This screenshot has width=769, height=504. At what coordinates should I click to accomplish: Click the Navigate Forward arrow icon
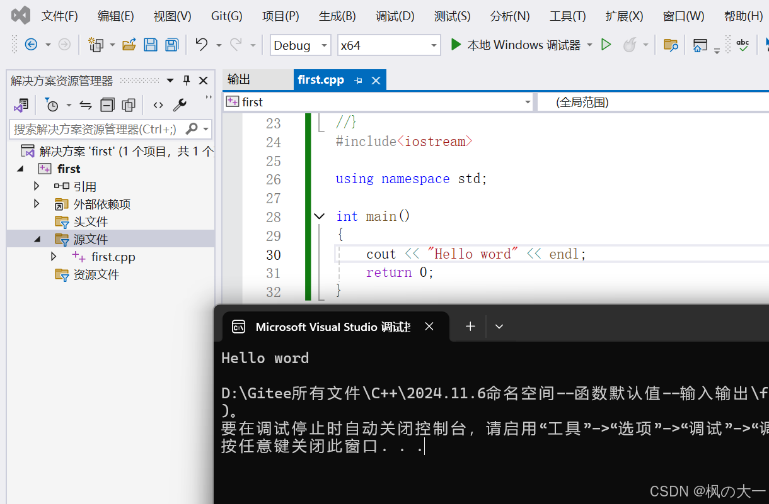pyautogui.click(x=64, y=45)
